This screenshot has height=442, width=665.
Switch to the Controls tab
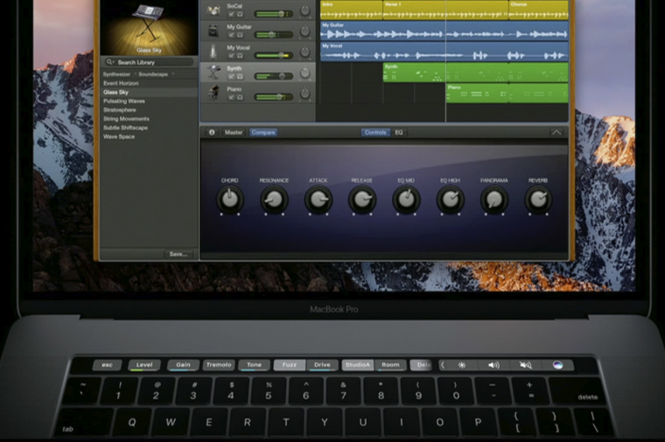[x=375, y=133]
